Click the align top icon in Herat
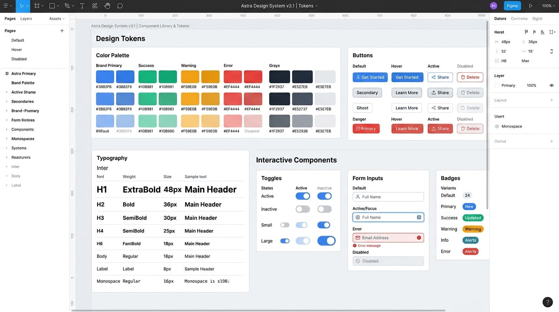The image size is (559, 312). point(526,32)
